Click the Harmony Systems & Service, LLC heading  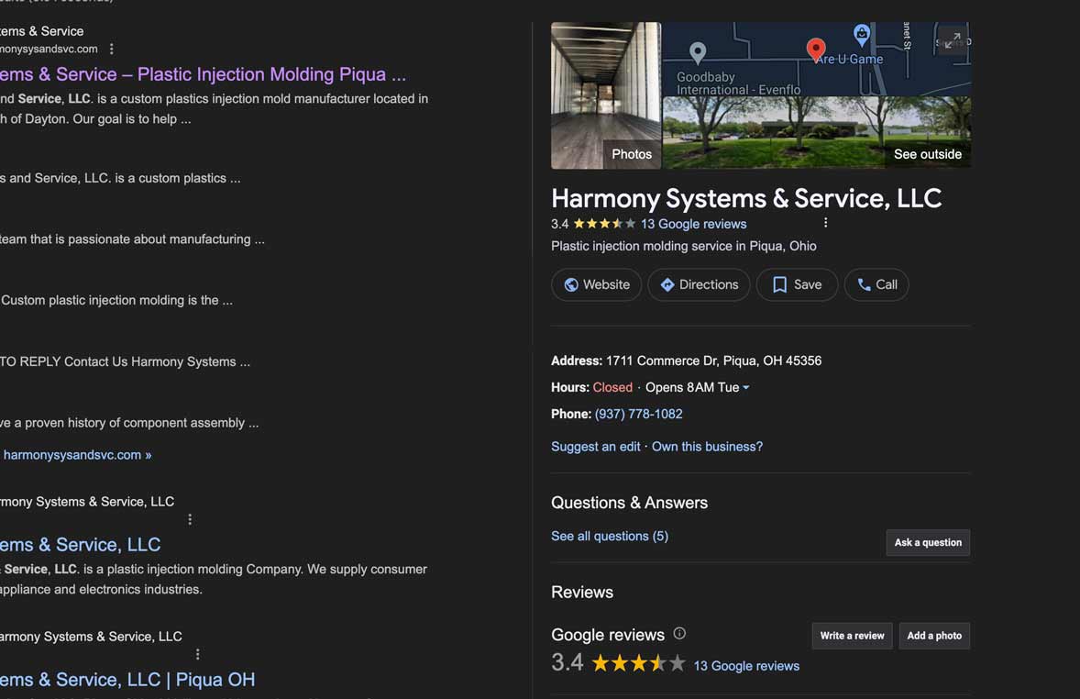point(746,198)
